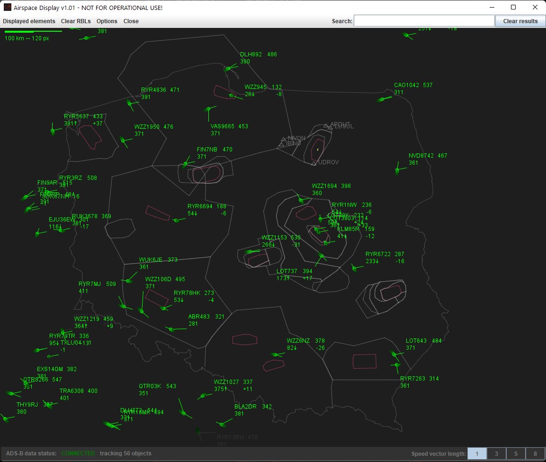546x462 pixels.
Task: Click the CAO1042 aircraft symbol
Action: click(382, 100)
